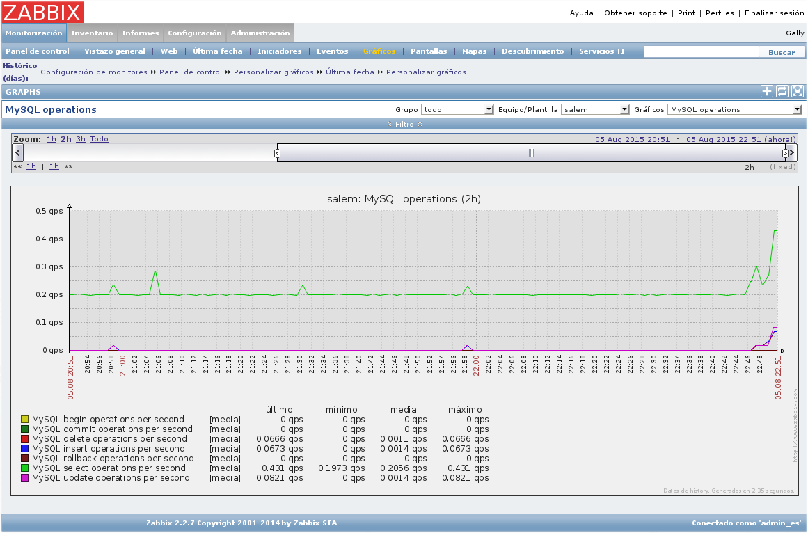Set zoom to 3h
808x533 pixels.
click(81, 139)
